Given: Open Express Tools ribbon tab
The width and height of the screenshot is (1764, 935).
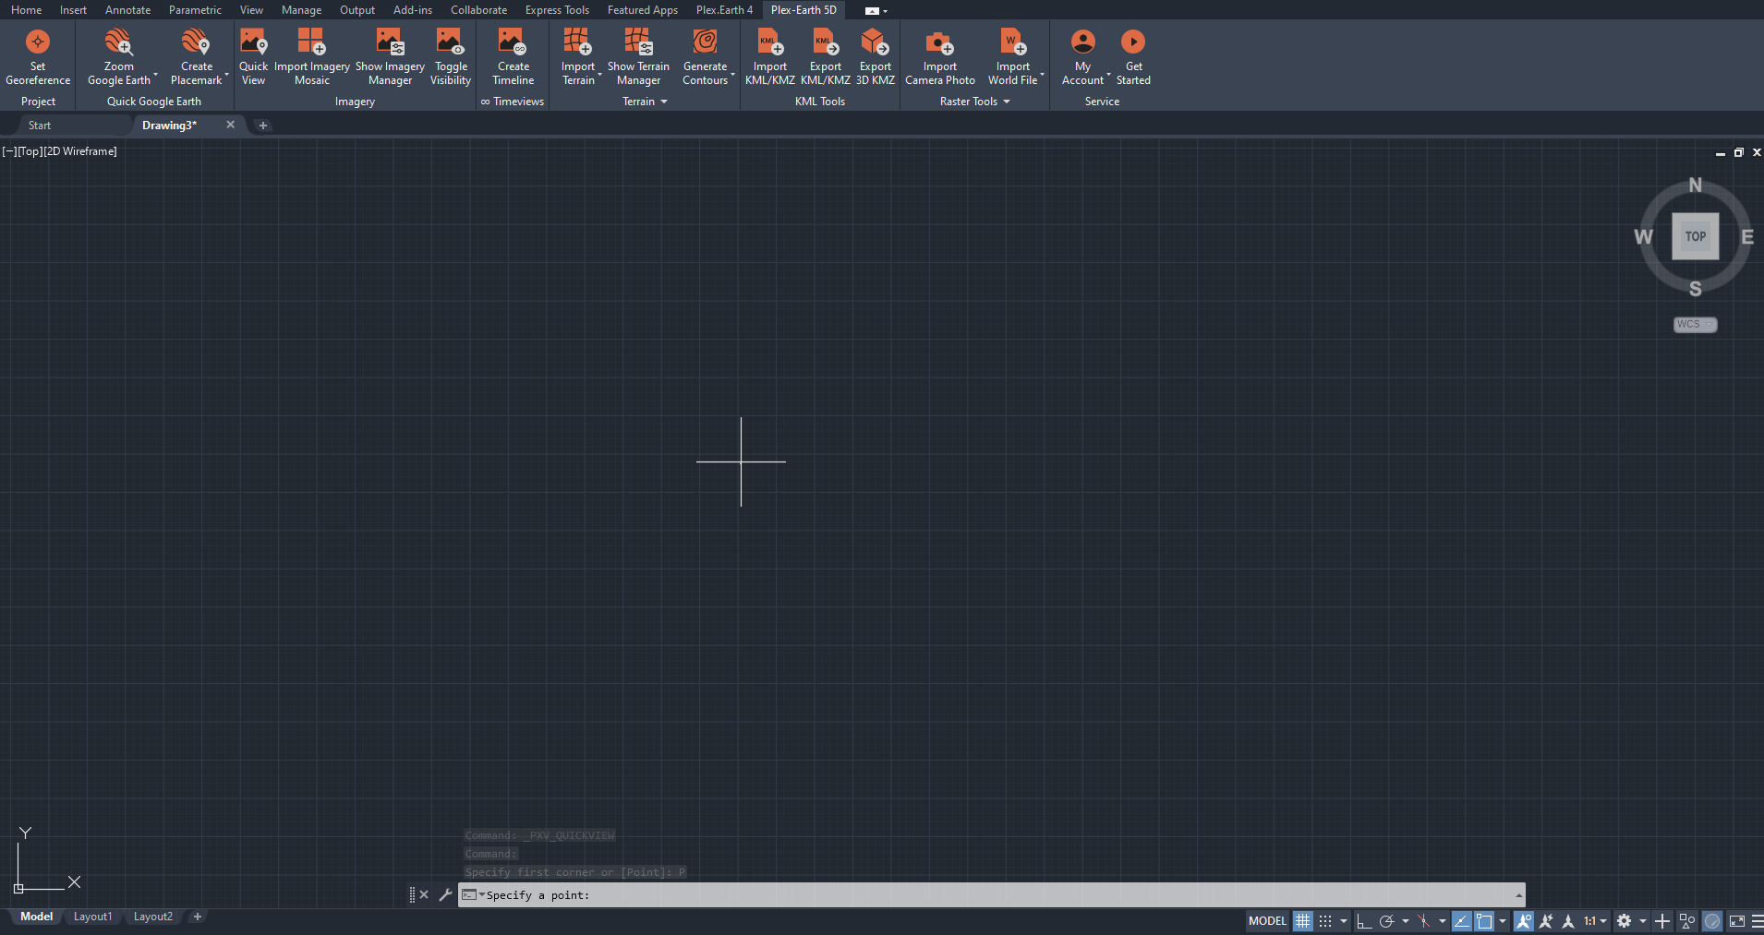Looking at the screenshot, I should click(x=557, y=10).
